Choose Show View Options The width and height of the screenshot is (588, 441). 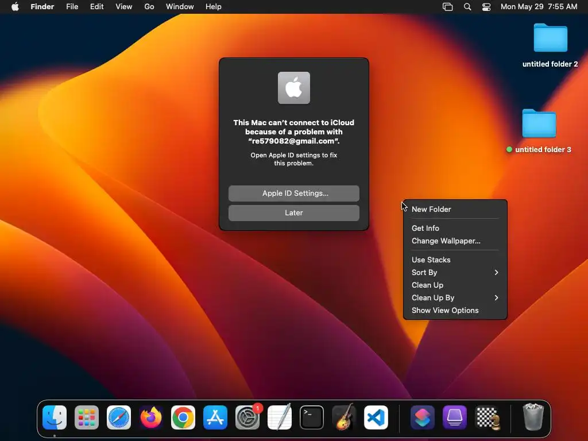pyautogui.click(x=455, y=311)
